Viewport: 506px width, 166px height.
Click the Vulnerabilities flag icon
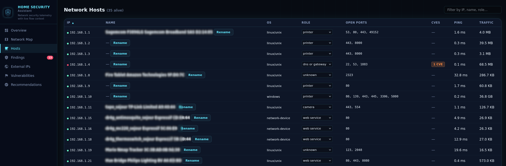click(x=7, y=76)
